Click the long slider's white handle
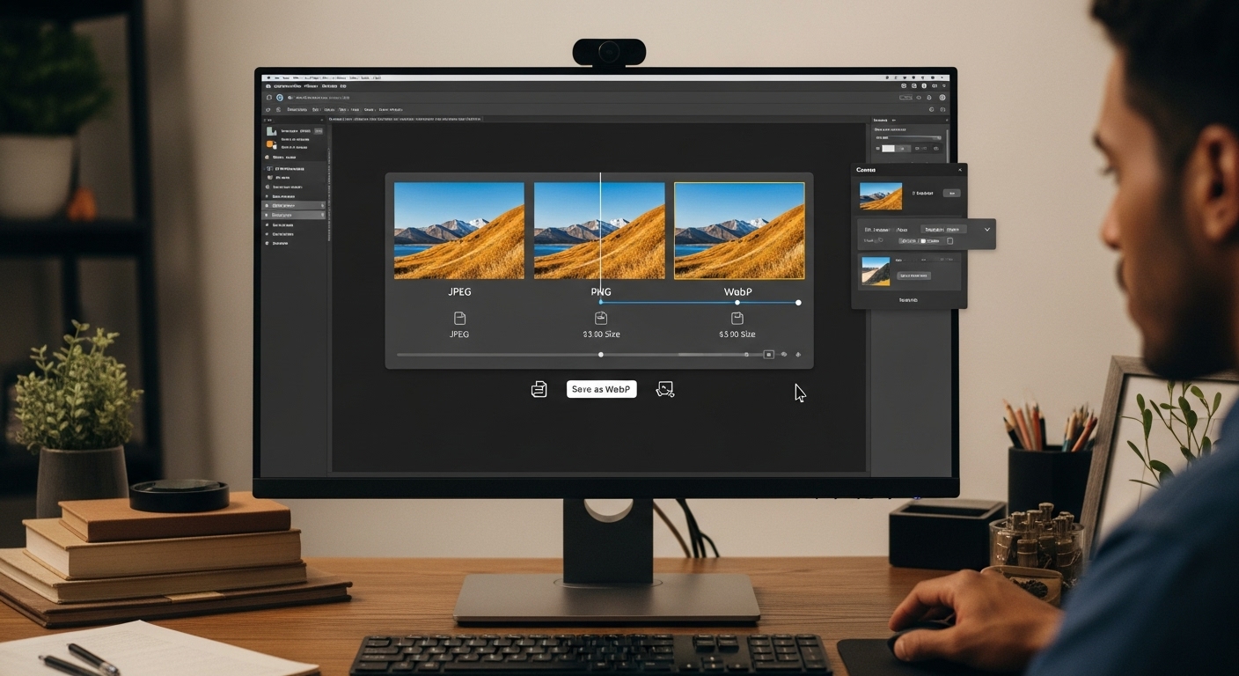The height and width of the screenshot is (676, 1239). tap(601, 355)
